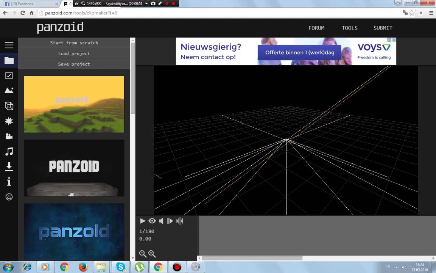Toggle the audio waveform icon
436x273 pixels.
[x=179, y=221]
